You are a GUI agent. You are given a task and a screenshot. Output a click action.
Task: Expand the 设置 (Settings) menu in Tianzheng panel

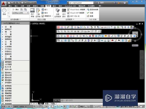tap(8, 27)
